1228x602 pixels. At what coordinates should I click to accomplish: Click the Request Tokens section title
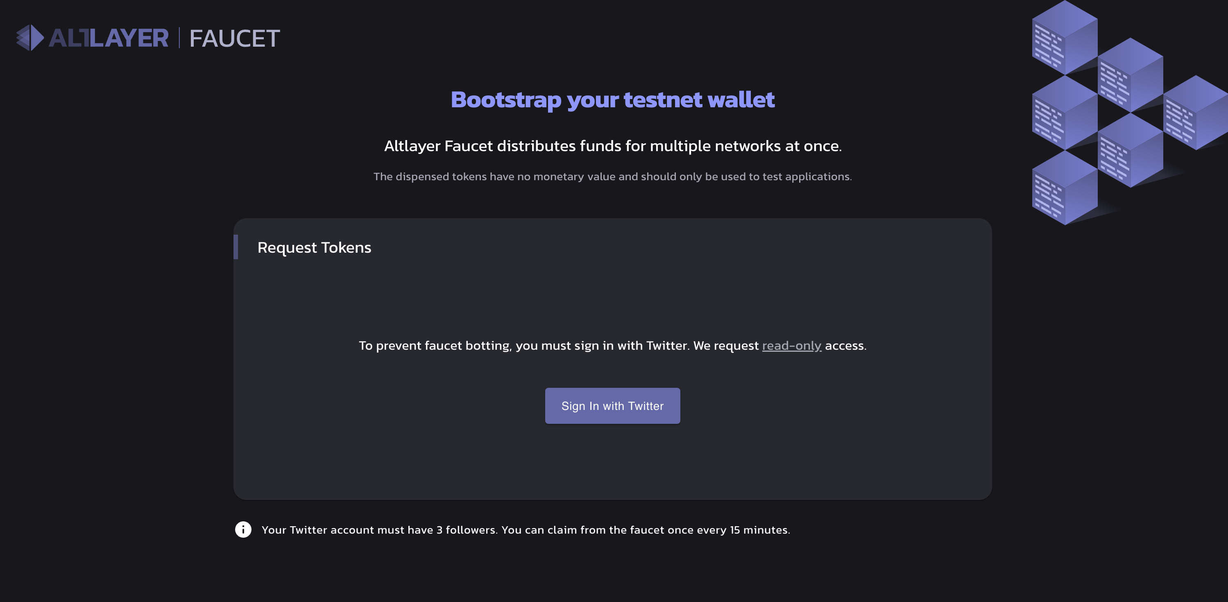(x=314, y=247)
